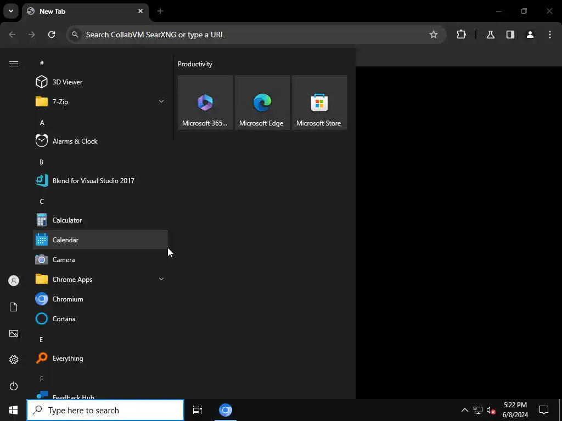Close the New Tab tab
Image resolution: width=562 pixels, height=421 pixels.
(x=140, y=11)
